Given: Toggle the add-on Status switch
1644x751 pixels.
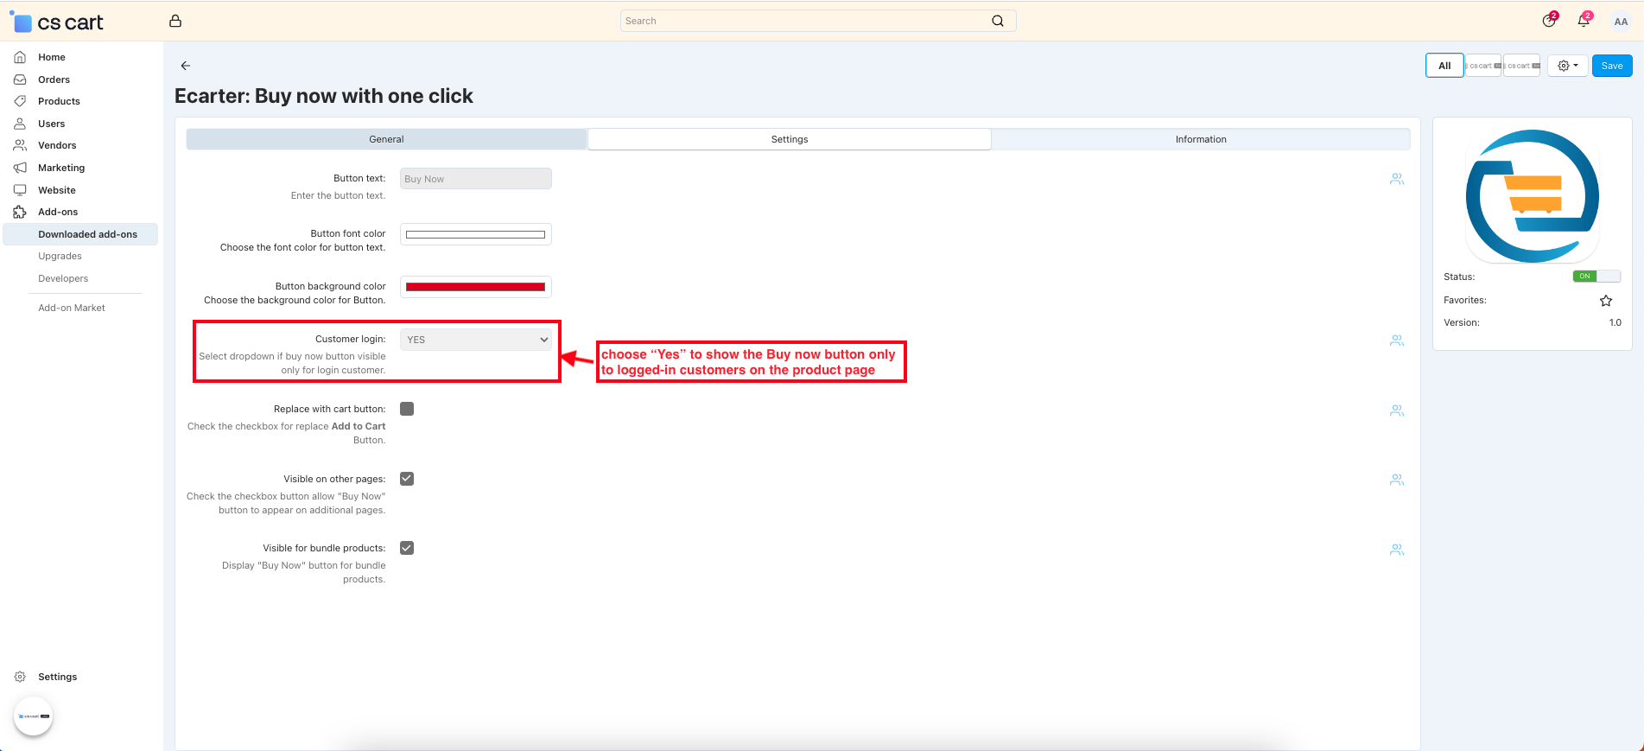Looking at the screenshot, I should click(1596, 277).
